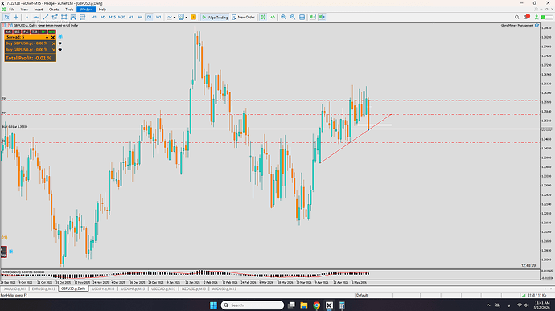
Task: Open Windows Start menu
Action: tap(213, 305)
